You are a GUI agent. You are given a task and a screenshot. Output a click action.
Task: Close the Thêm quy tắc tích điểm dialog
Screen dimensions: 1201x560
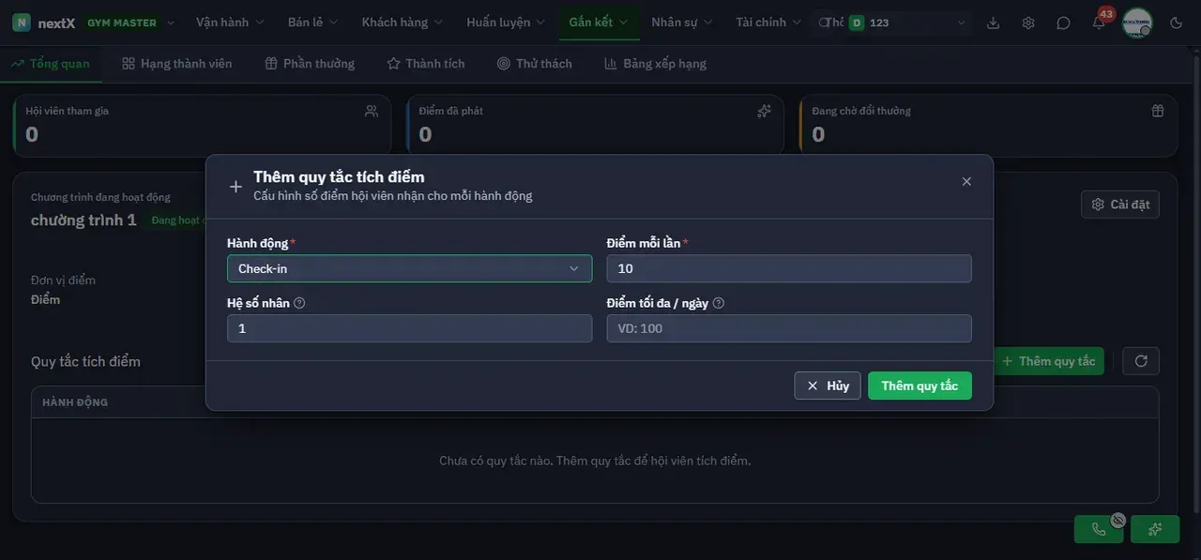point(966,181)
